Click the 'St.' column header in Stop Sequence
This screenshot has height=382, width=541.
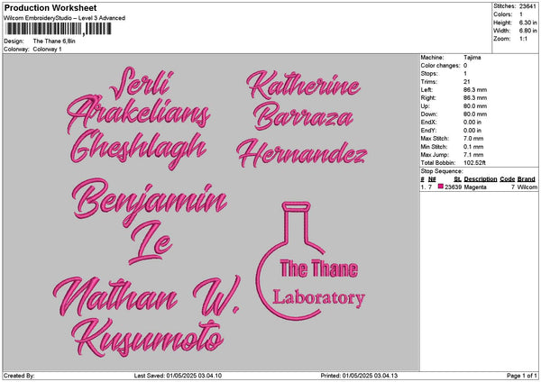458,179
